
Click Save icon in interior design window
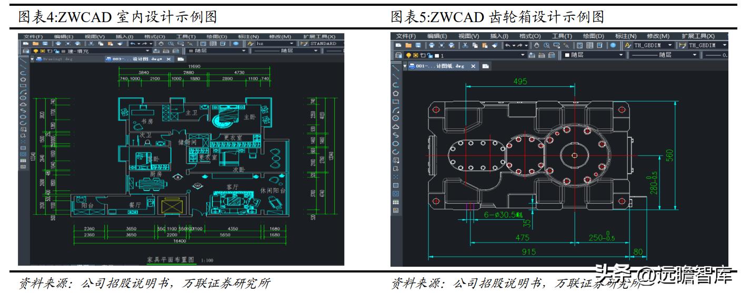click(45, 44)
